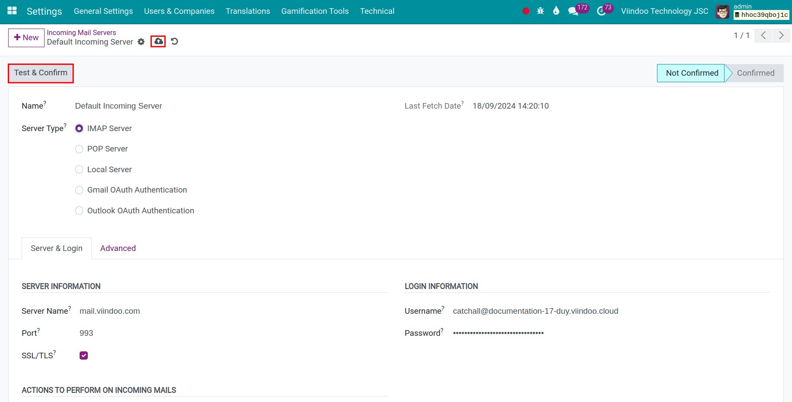The height and width of the screenshot is (402, 792).
Task: Click the Name field value
Action: (x=119, y=106)
